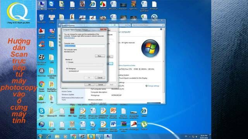The height and width of the screenshot is (139, 248).
Task: Click Cancel in the System Properties window
Action: [100, 85]
